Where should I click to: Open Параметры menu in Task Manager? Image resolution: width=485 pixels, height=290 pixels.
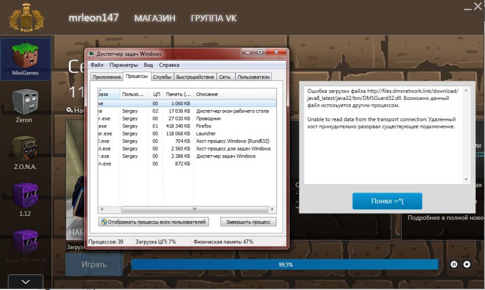pyautogui.click(x=123, y=65)
